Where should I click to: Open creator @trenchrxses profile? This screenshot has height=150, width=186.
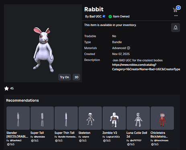coord(161,140)
